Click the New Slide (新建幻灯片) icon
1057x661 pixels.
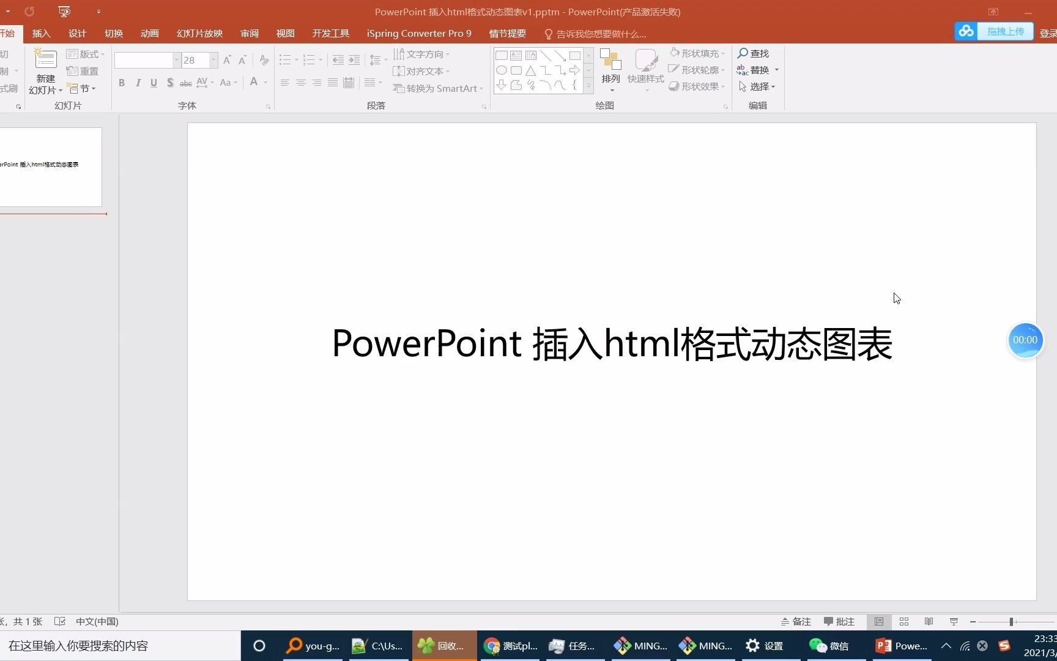tap(45, 59)
